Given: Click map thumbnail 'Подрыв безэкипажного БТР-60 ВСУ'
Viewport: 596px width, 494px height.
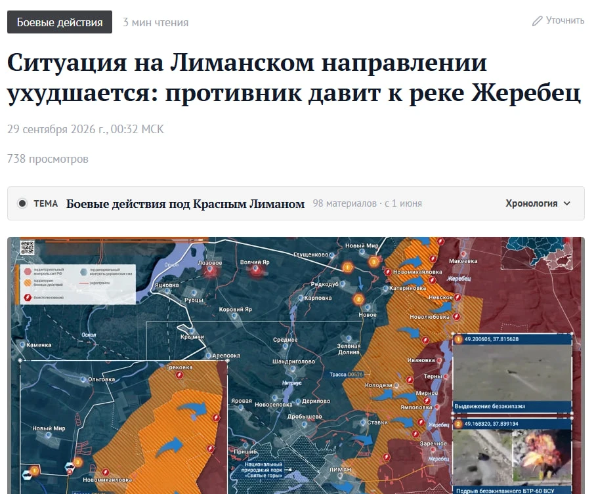Looking at the screenshot, I should (x=512, y=456).
